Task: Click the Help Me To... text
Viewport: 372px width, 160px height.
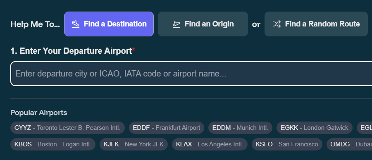Action: pyautogui.click(x=35, y=24)
